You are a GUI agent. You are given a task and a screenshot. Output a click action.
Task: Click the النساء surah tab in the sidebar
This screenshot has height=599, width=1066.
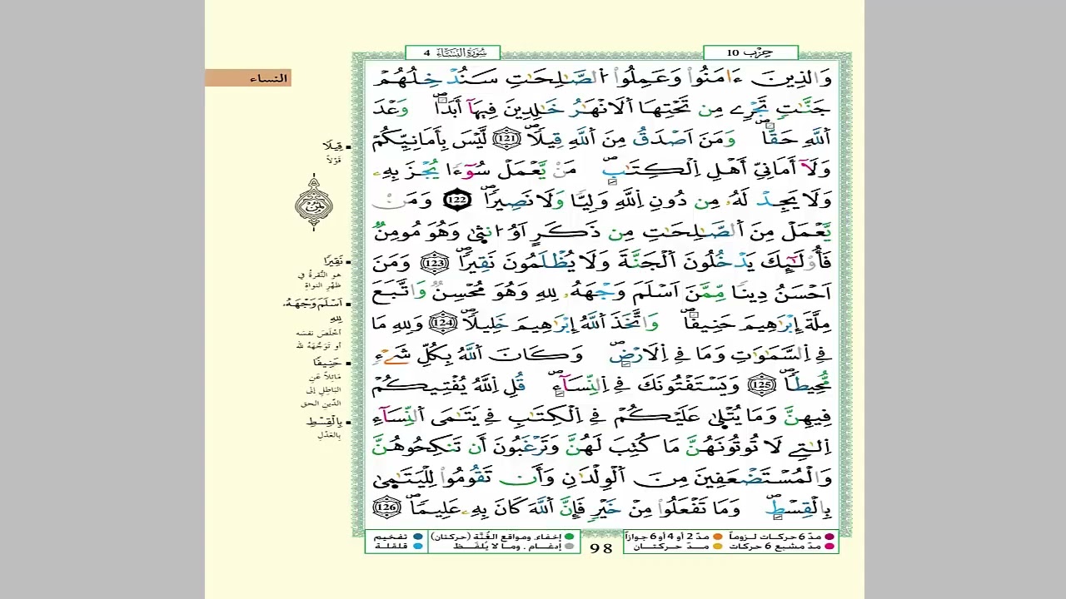[247, 78]
